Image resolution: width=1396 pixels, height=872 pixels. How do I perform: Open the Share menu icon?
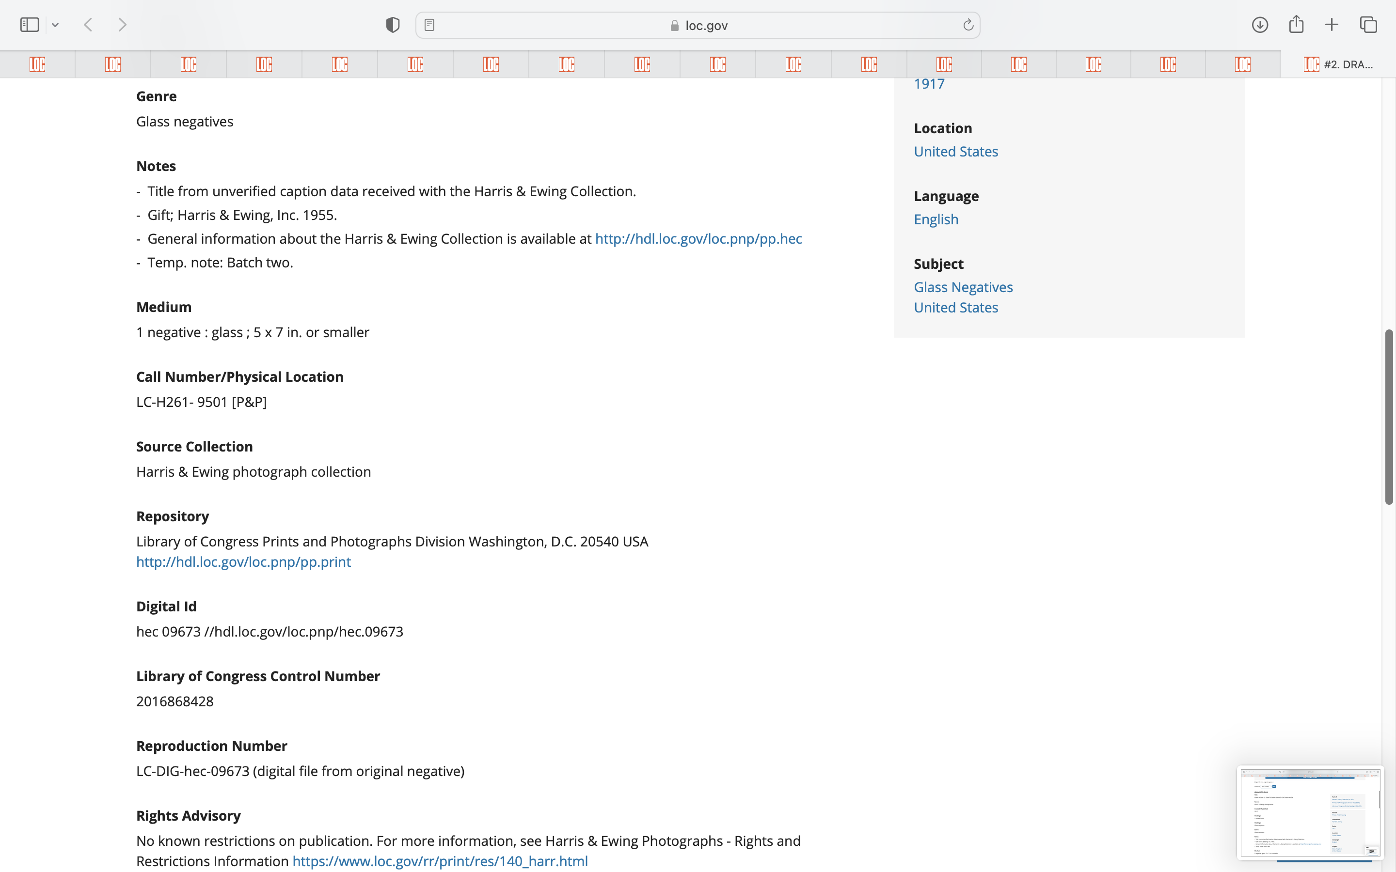tap(1296, 24)
